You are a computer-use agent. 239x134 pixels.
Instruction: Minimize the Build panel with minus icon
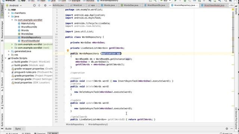click(x=232, y=128)
